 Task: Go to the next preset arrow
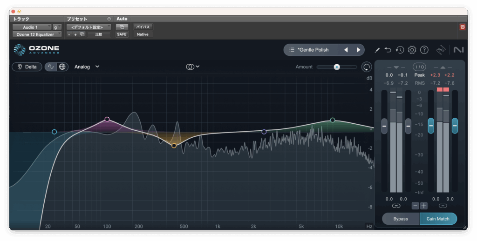tap(358, 50)
